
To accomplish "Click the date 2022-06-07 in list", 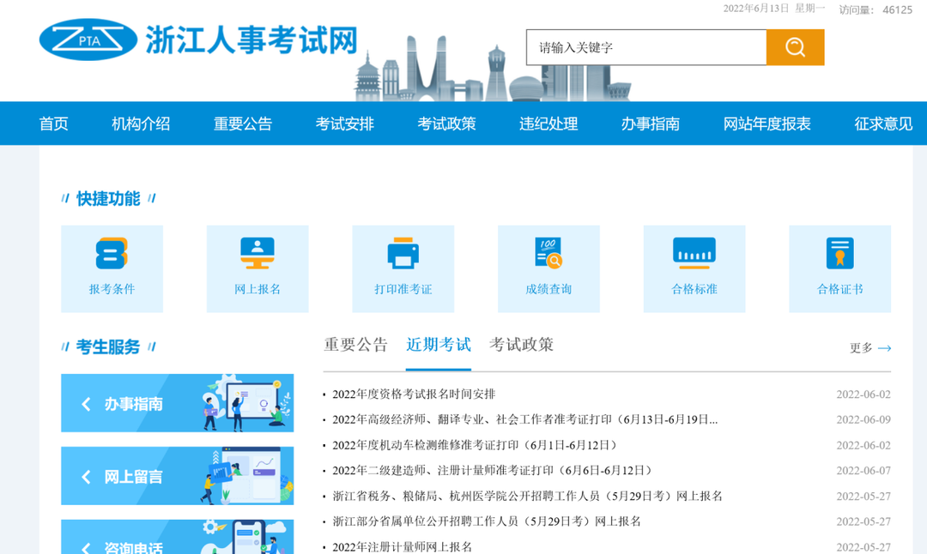I will 863,470.
